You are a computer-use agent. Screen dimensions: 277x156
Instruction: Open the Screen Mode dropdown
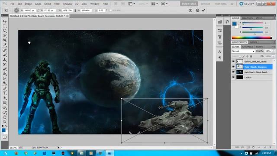tap(164, 4)
